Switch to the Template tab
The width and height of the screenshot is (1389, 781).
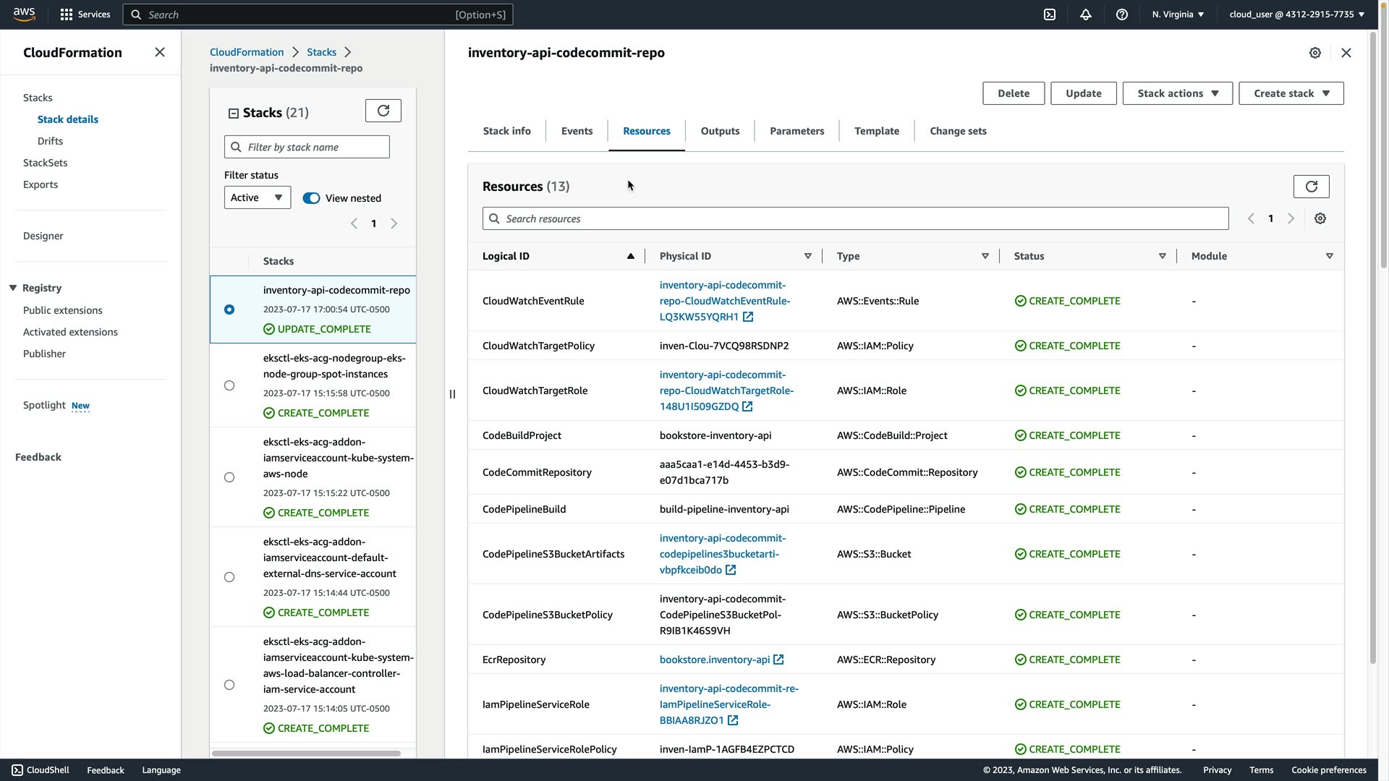tap(876, 131)
